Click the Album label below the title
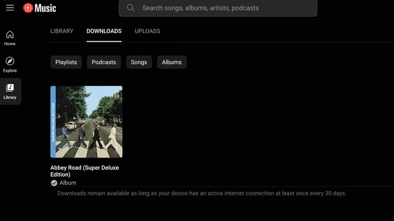394x221 pixels. (68, 183)
